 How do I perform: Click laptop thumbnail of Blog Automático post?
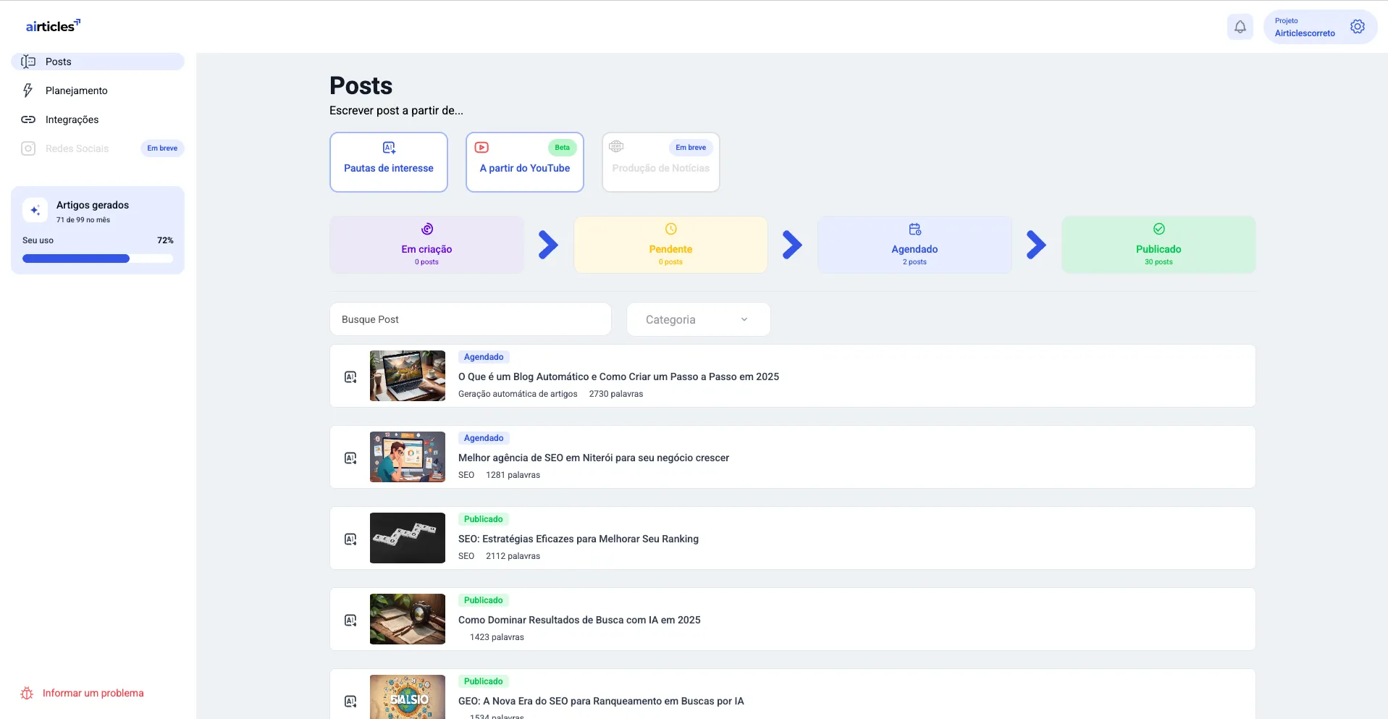pyautogui.click(x=408, y=376)
